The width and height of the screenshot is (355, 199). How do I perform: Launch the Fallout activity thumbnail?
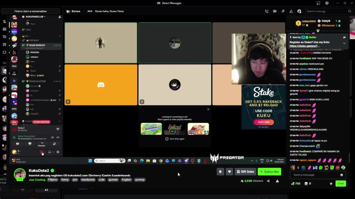click(175, 129)
